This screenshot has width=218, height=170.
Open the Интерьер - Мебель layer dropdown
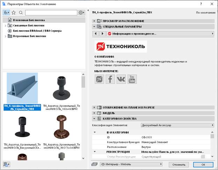coord(131,164)
